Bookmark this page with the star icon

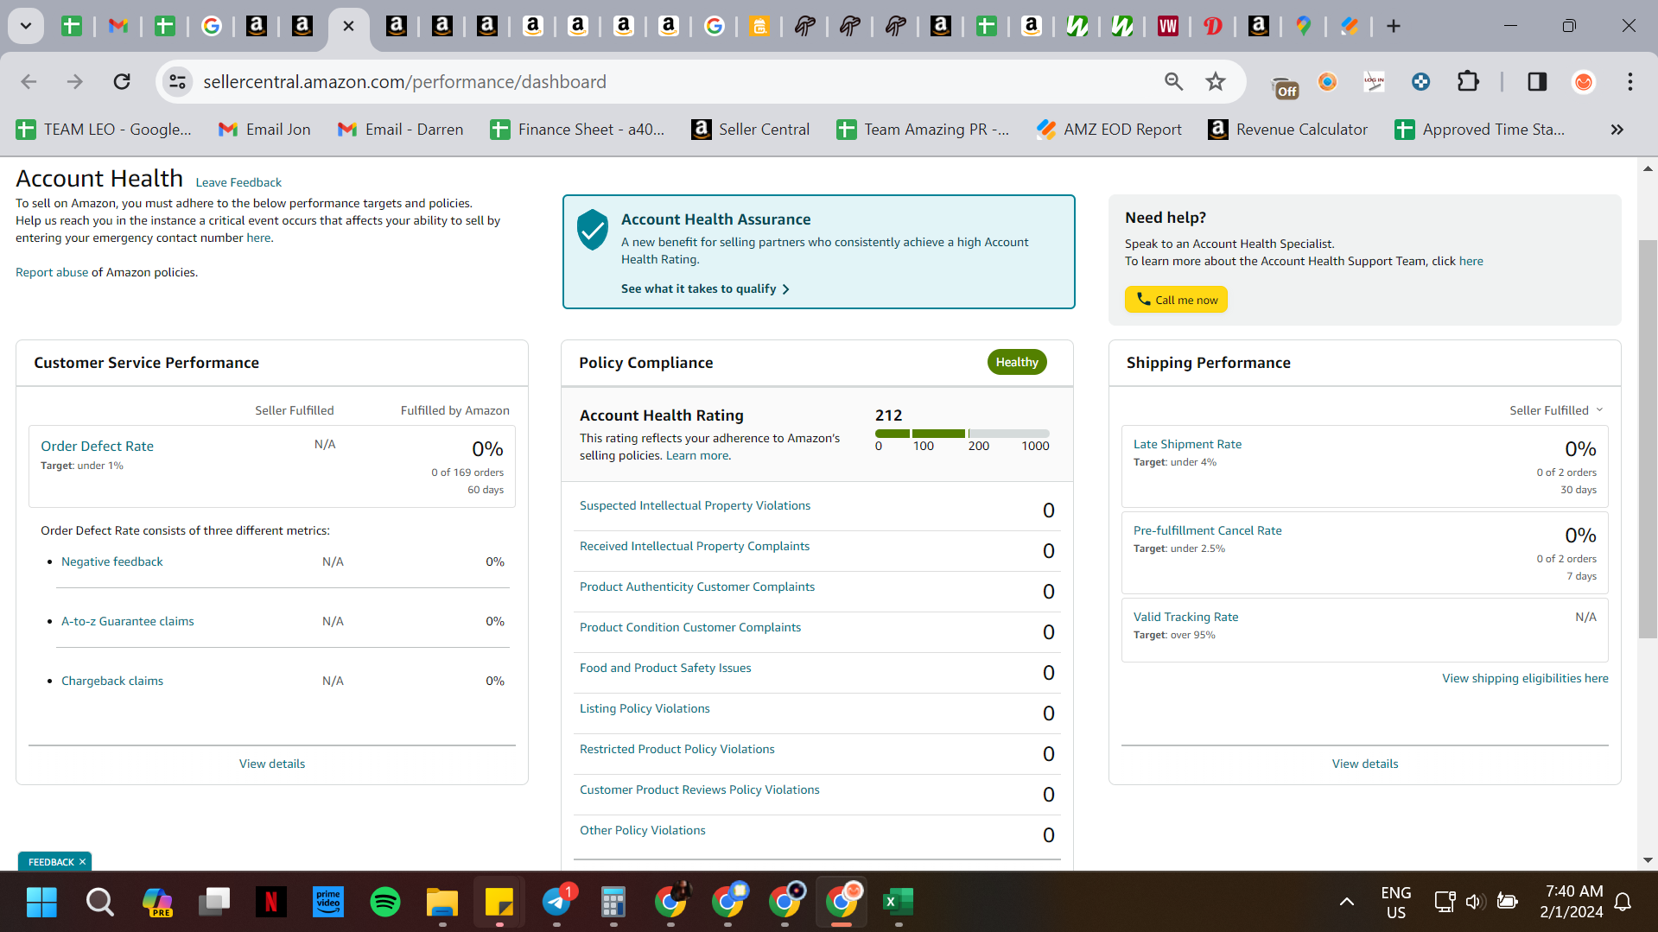1216,82
